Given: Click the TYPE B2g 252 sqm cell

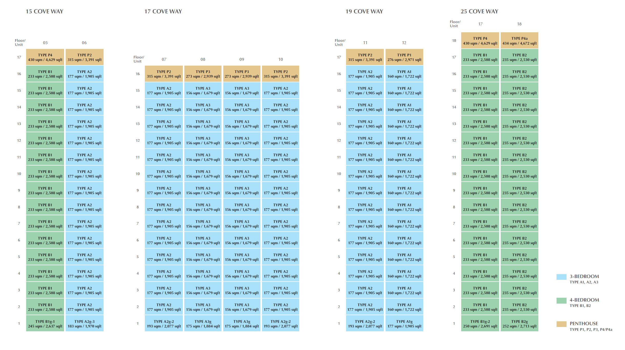Looking at the screenshot, I should 519,324.
